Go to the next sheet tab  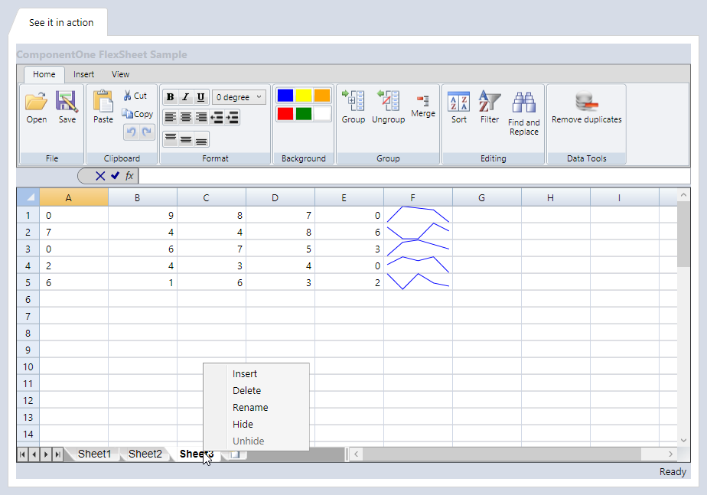click(x=46, y=454)
